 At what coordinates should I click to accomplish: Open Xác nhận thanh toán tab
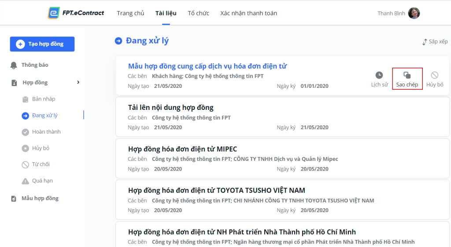coord(248,13)
